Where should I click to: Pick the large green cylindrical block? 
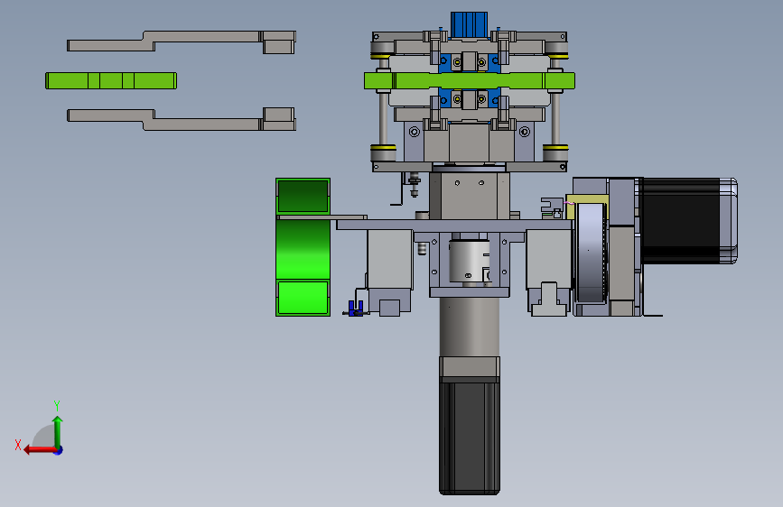(x=303, y=247)
